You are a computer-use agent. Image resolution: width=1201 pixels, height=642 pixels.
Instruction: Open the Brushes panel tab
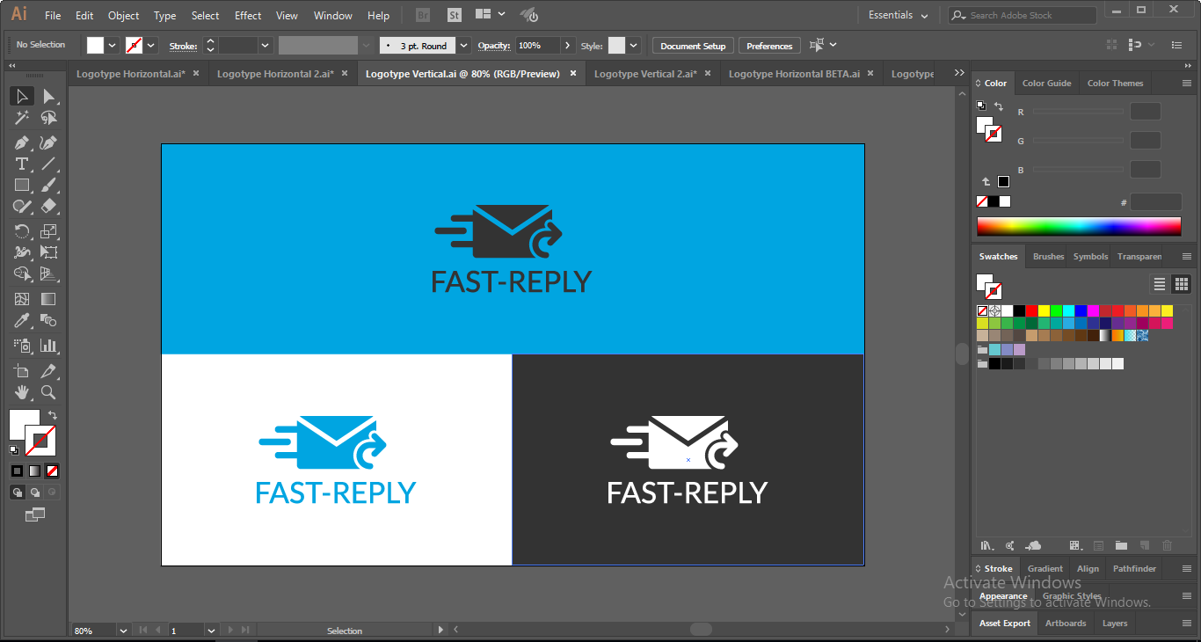point(1048,257)
